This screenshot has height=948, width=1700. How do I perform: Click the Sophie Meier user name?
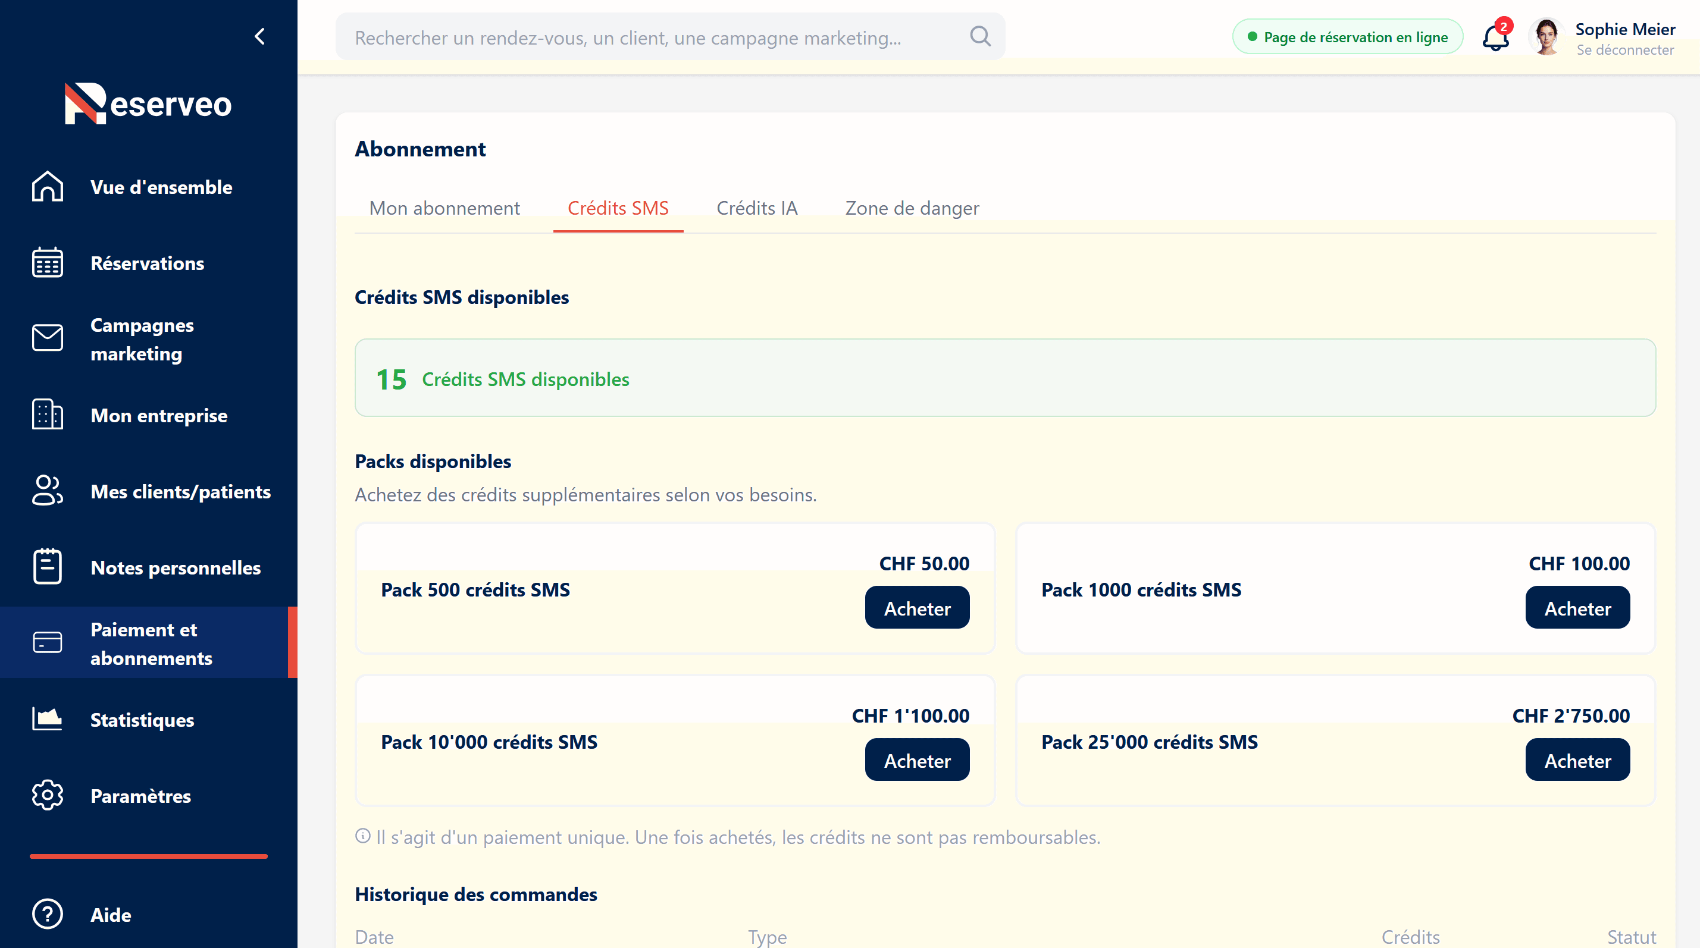coord(1625,29)
